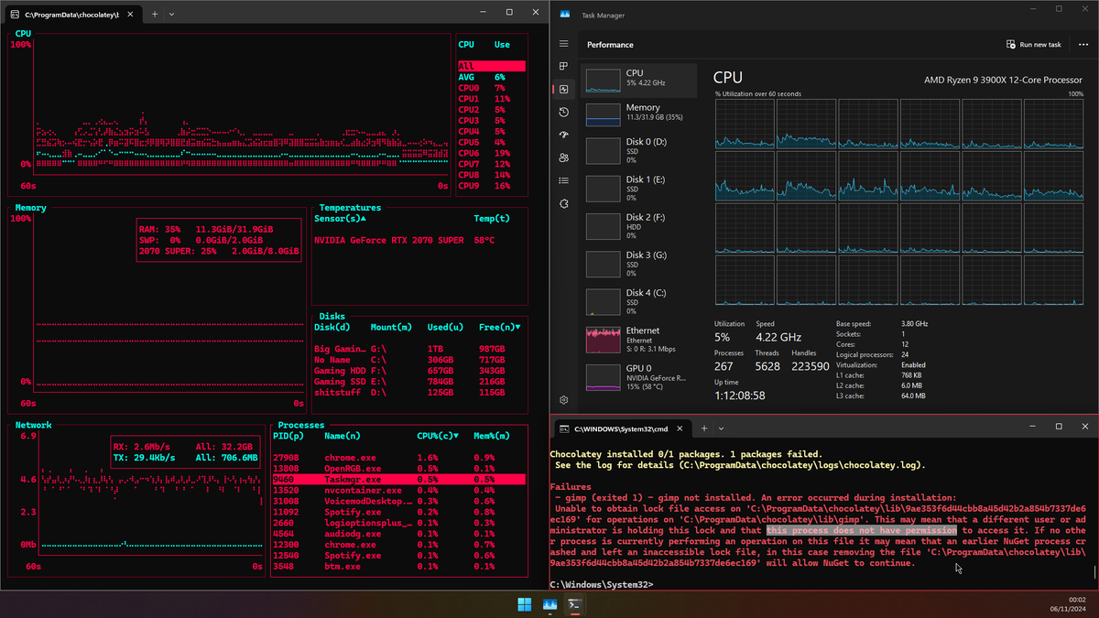Select Disk 3 (G:) performance entry
The height and width of the screenshot is (618, 1099).
(x=638, y=263)
